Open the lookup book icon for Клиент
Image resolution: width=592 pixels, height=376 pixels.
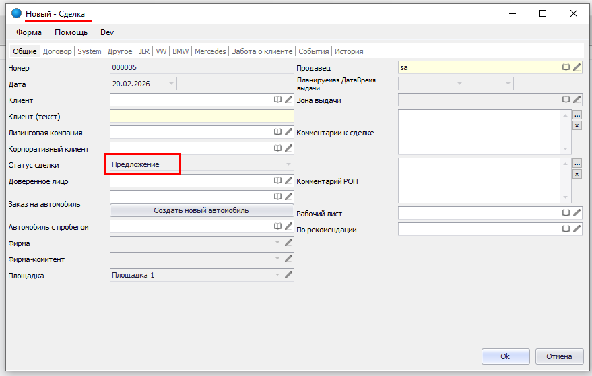coord(277,100)
